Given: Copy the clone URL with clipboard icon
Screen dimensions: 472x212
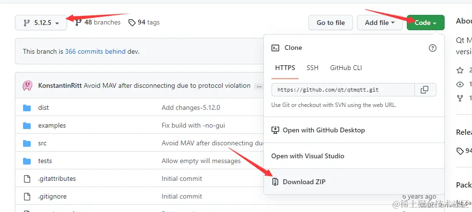Looking at the screenshot, I should click(424, 90).
